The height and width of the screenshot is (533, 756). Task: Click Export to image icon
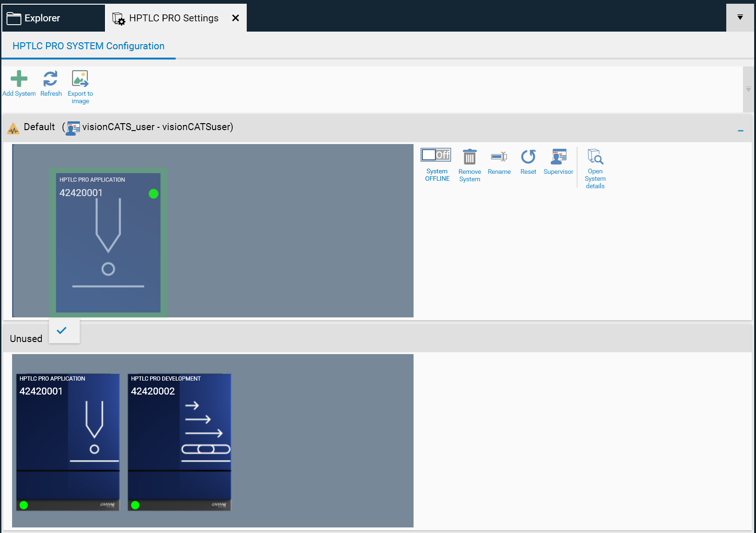[x=80, y=79]
